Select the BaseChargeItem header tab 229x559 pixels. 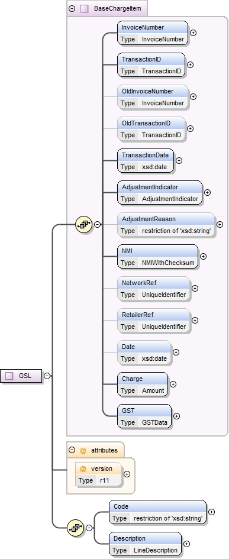pos(107,8)
